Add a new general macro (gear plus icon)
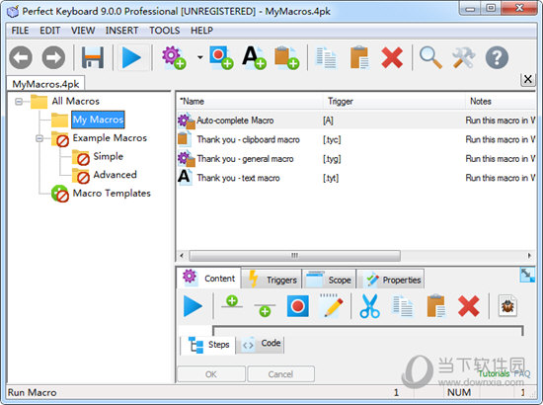The width and height of the screenshot is (543, 405). [174, 58]
